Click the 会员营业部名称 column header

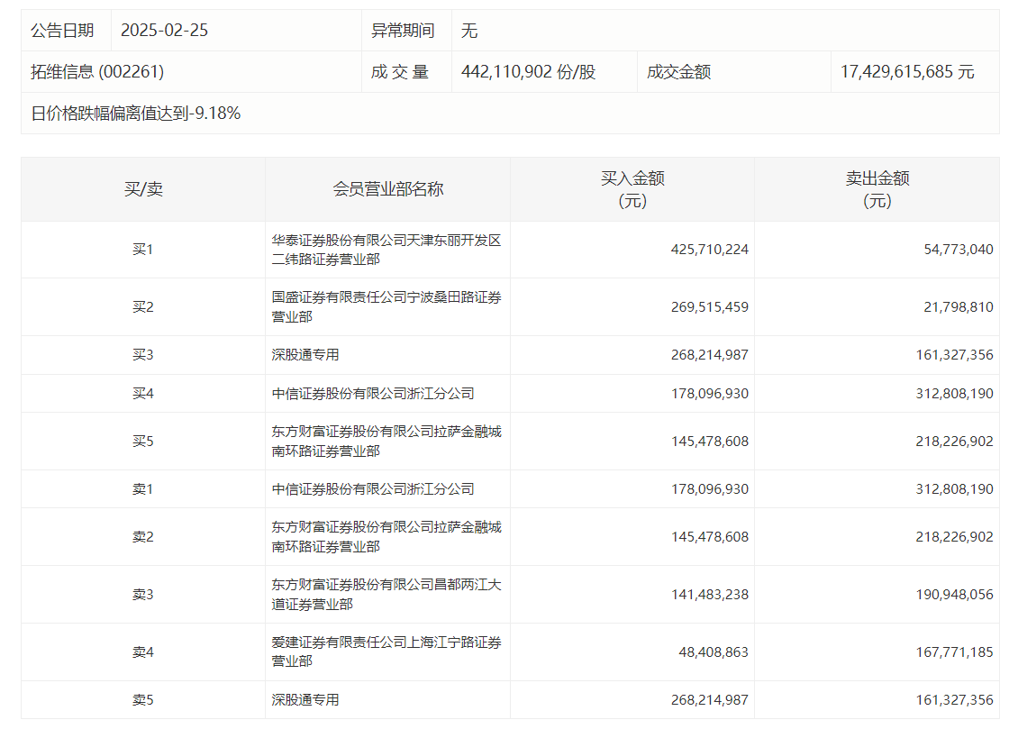click(x=388, y=189)
